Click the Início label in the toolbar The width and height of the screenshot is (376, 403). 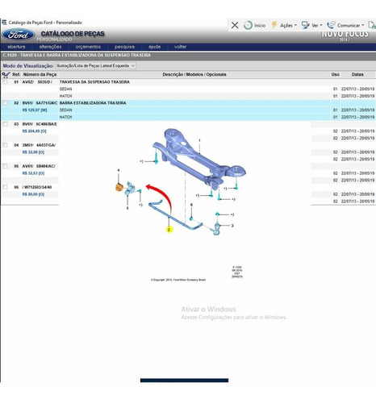coord(260,25)
